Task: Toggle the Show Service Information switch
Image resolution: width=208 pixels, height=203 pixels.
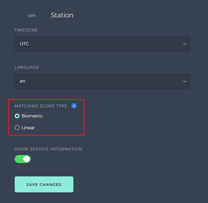Action: tap(23, 159)
